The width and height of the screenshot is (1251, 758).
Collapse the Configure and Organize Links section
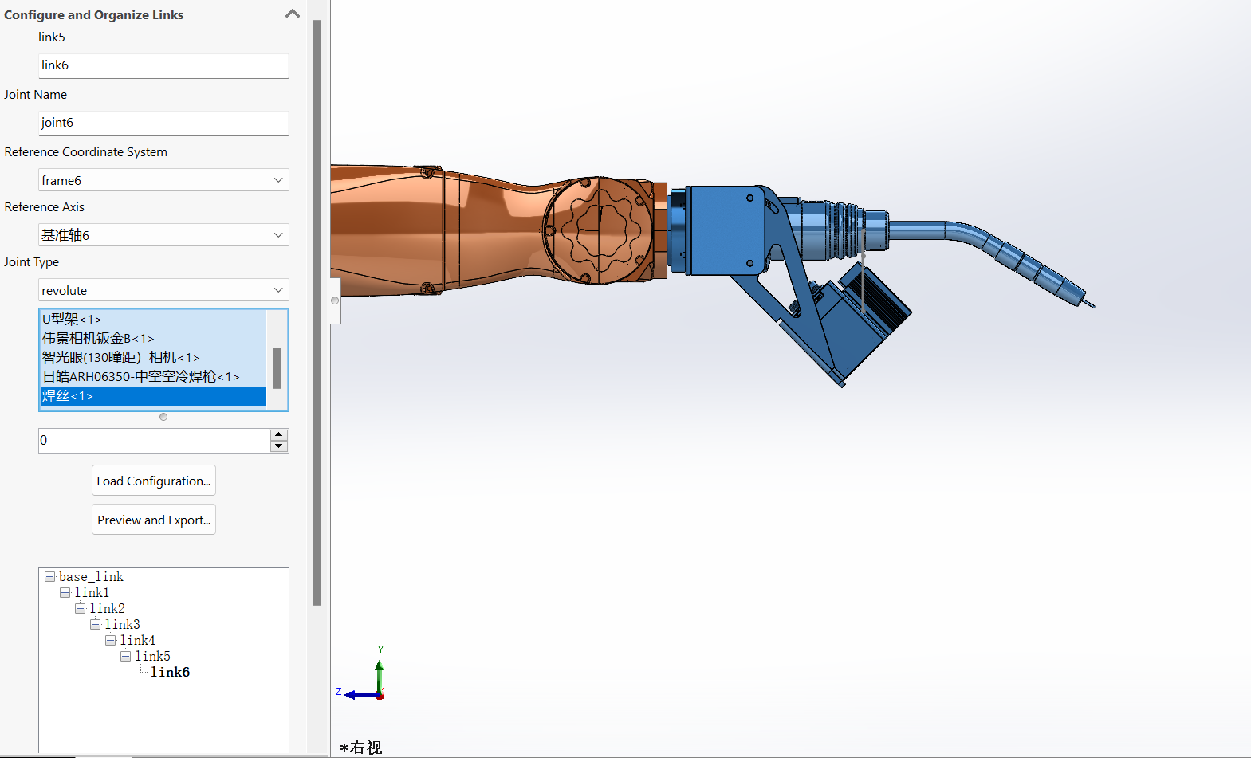tap(292, 14)
